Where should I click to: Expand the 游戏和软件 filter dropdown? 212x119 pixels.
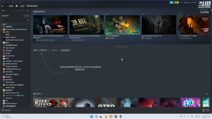click(x=12, y=16)
